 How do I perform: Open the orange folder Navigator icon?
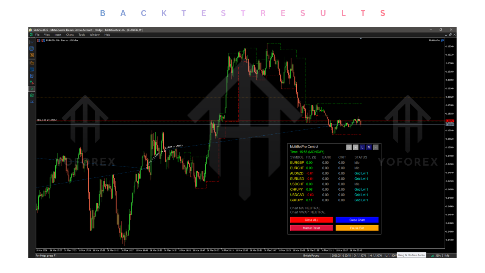[32, 63]
